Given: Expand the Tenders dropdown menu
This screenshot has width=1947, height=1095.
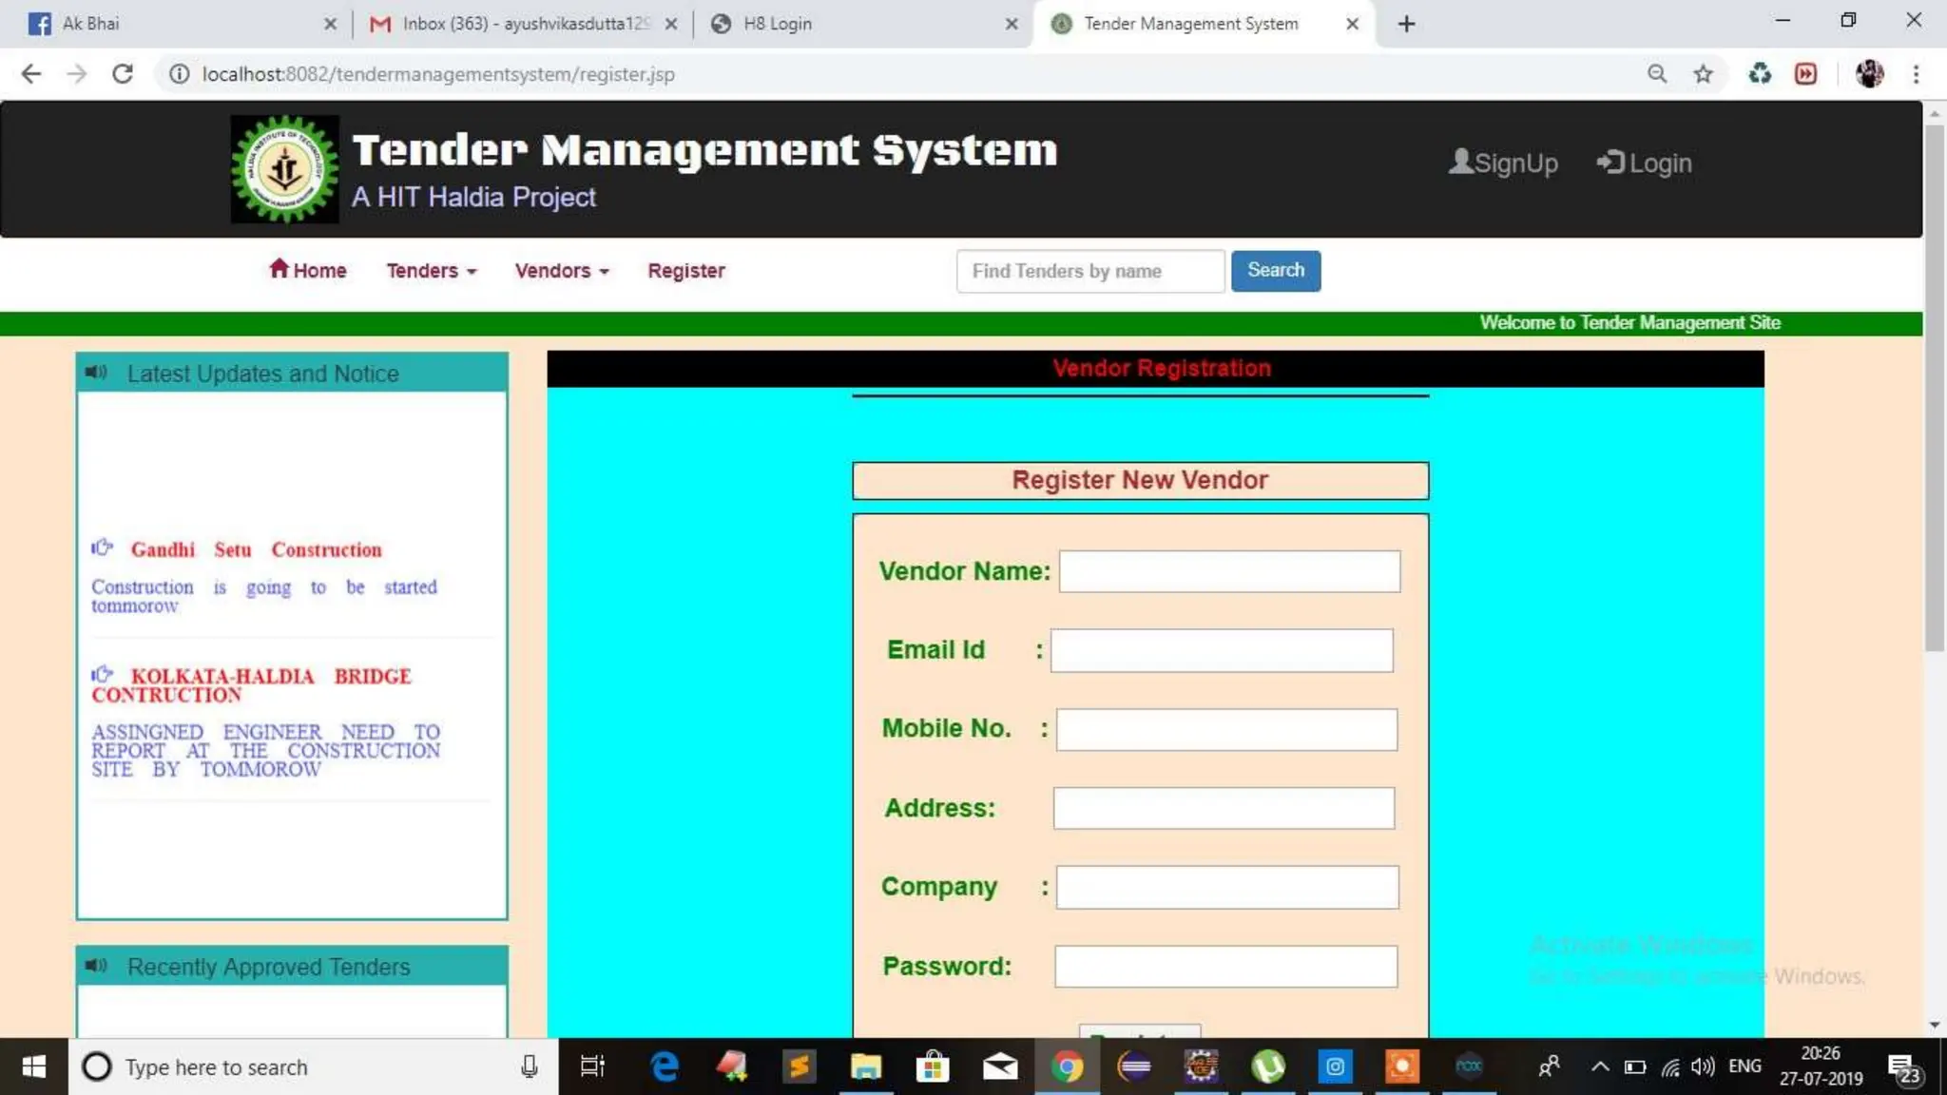Looking at the screenshot, I should 431,271.
